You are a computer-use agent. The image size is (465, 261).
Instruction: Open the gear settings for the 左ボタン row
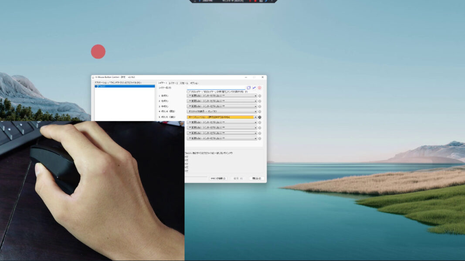pyautogui.click(x=260, y=96)
